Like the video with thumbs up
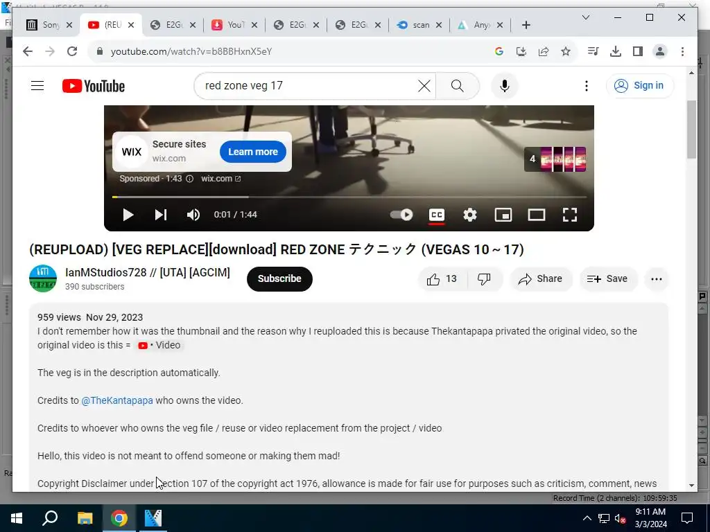Screen dimensions: 710x532 tap(442, 279)
